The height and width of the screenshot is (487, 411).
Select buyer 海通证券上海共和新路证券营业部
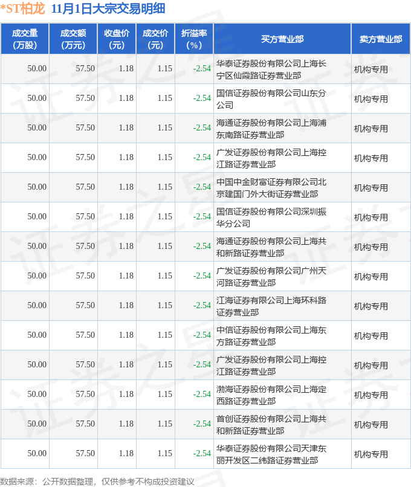pyautogui.click(x=271, y=247)
